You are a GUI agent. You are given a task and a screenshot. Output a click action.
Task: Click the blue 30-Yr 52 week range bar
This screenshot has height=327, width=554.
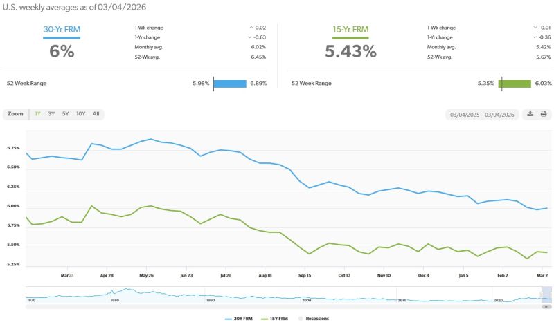click(x=230, y=84)
